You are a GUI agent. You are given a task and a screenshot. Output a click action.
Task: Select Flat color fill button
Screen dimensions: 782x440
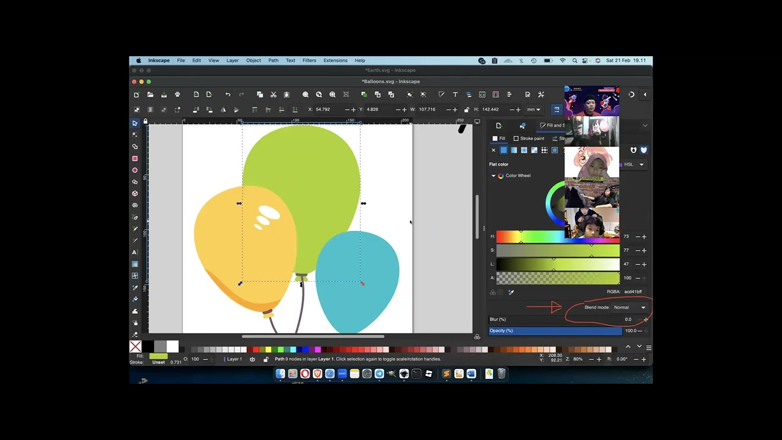pyautogui.click(x=503, y=150)
